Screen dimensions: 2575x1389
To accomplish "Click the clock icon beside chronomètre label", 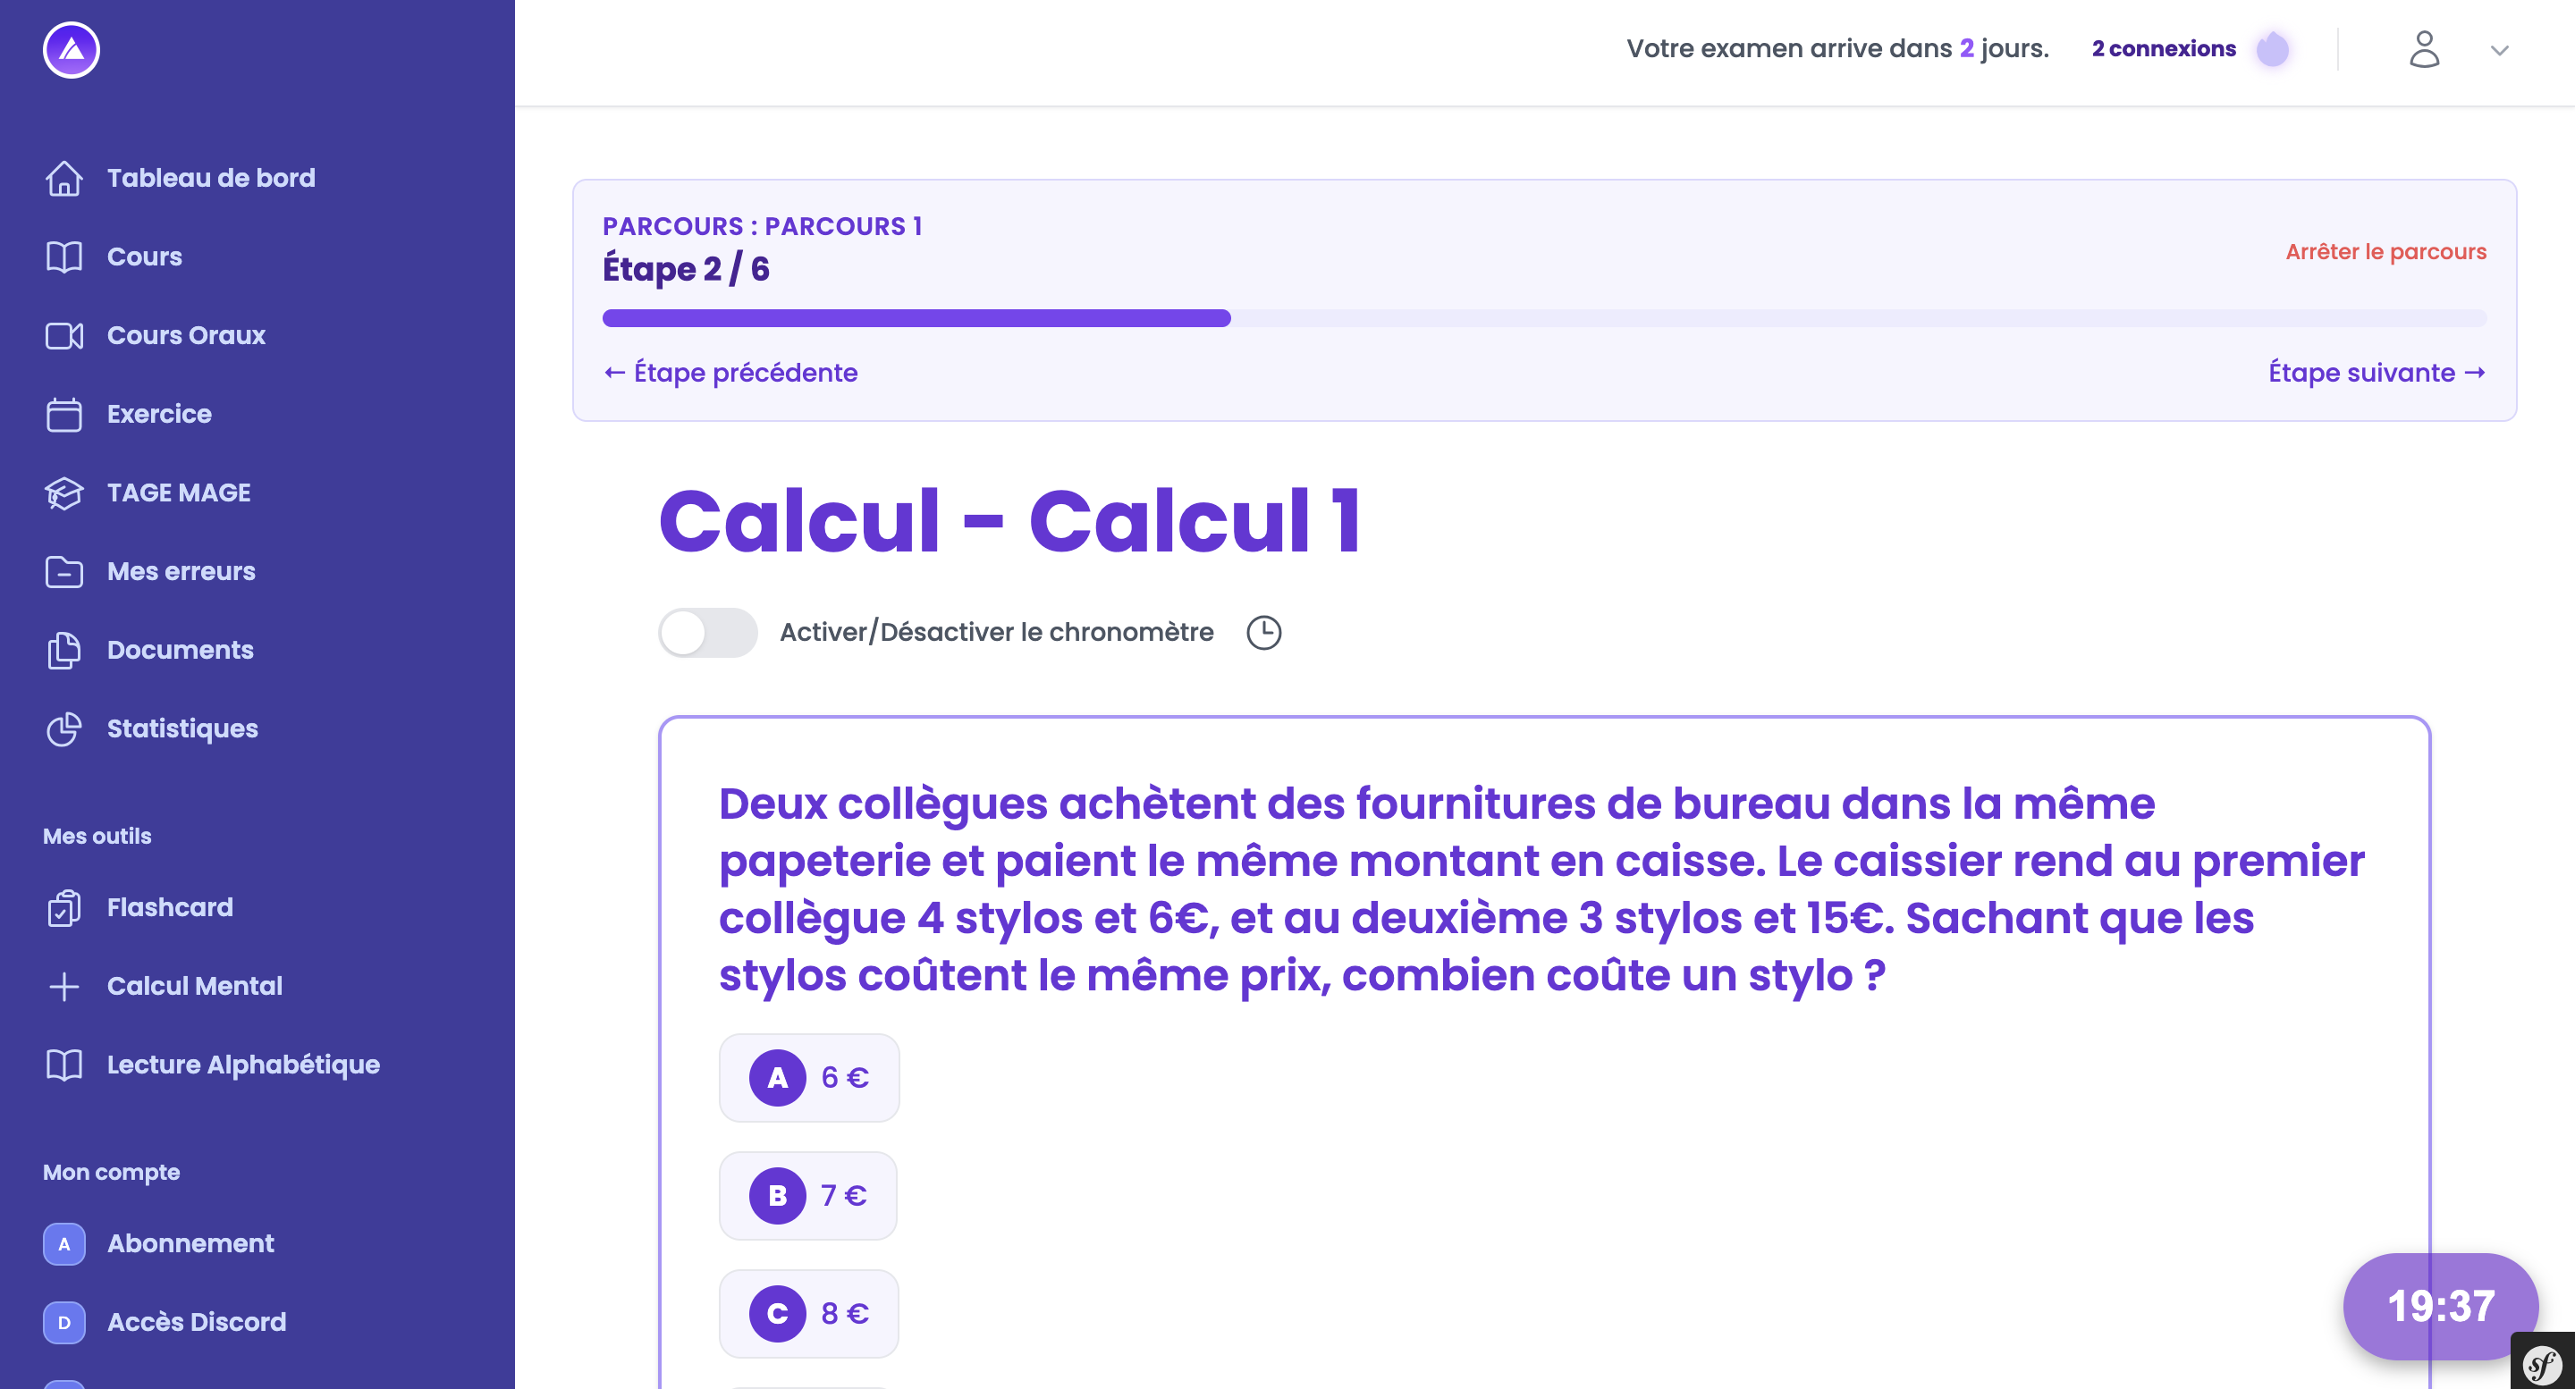I will pyautogui.click(x=1263, y=633).
